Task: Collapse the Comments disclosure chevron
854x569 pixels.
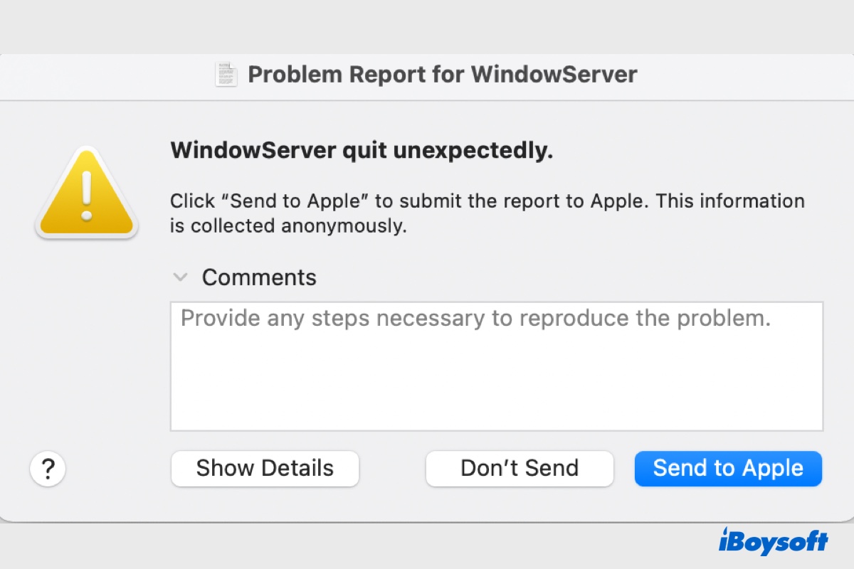Action: tap(181, 277)
